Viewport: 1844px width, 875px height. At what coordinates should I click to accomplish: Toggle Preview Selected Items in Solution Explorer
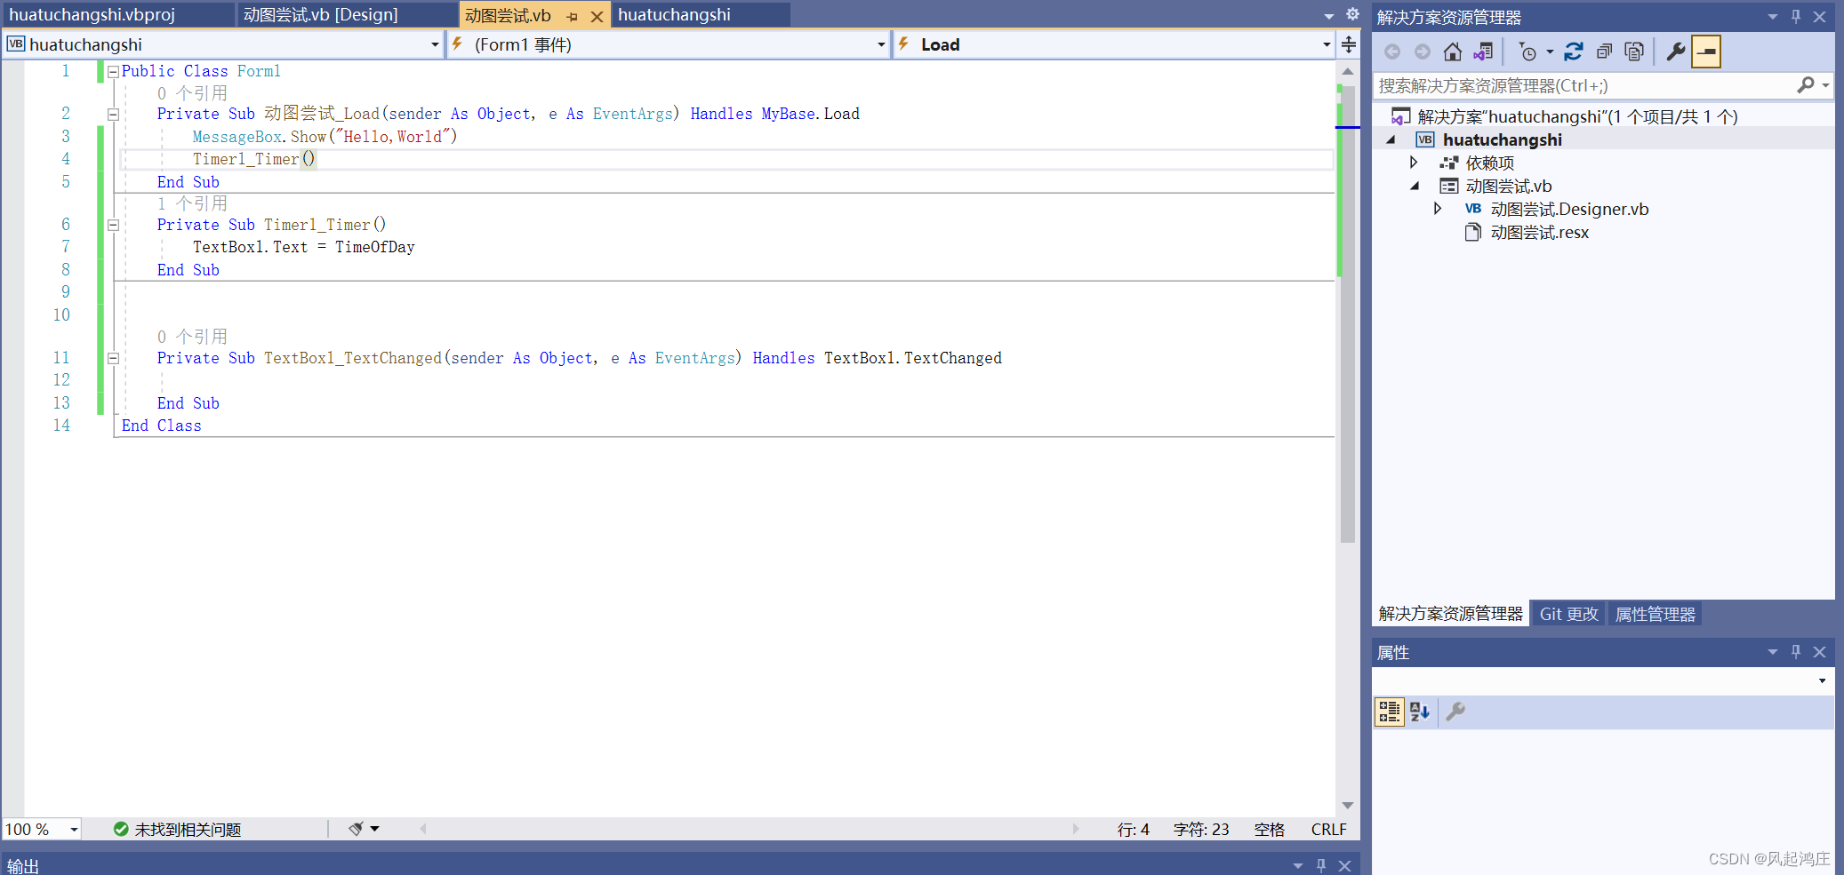(1707, 52)
